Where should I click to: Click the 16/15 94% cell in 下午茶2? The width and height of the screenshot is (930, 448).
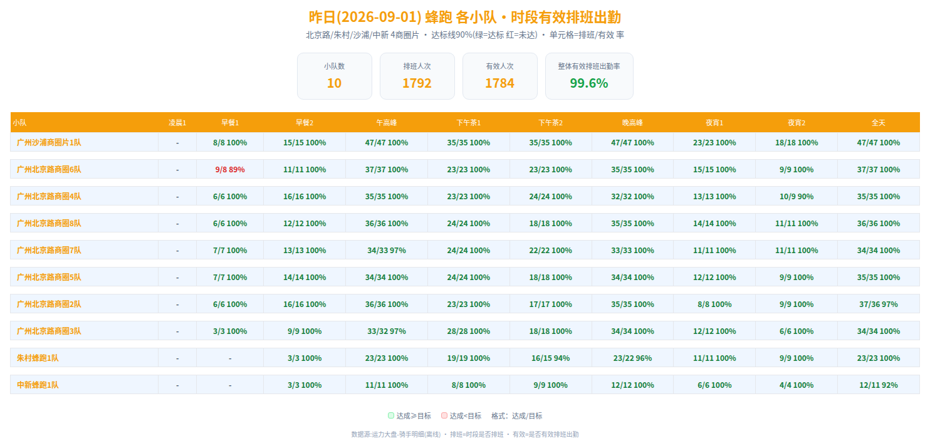(550, 358)
